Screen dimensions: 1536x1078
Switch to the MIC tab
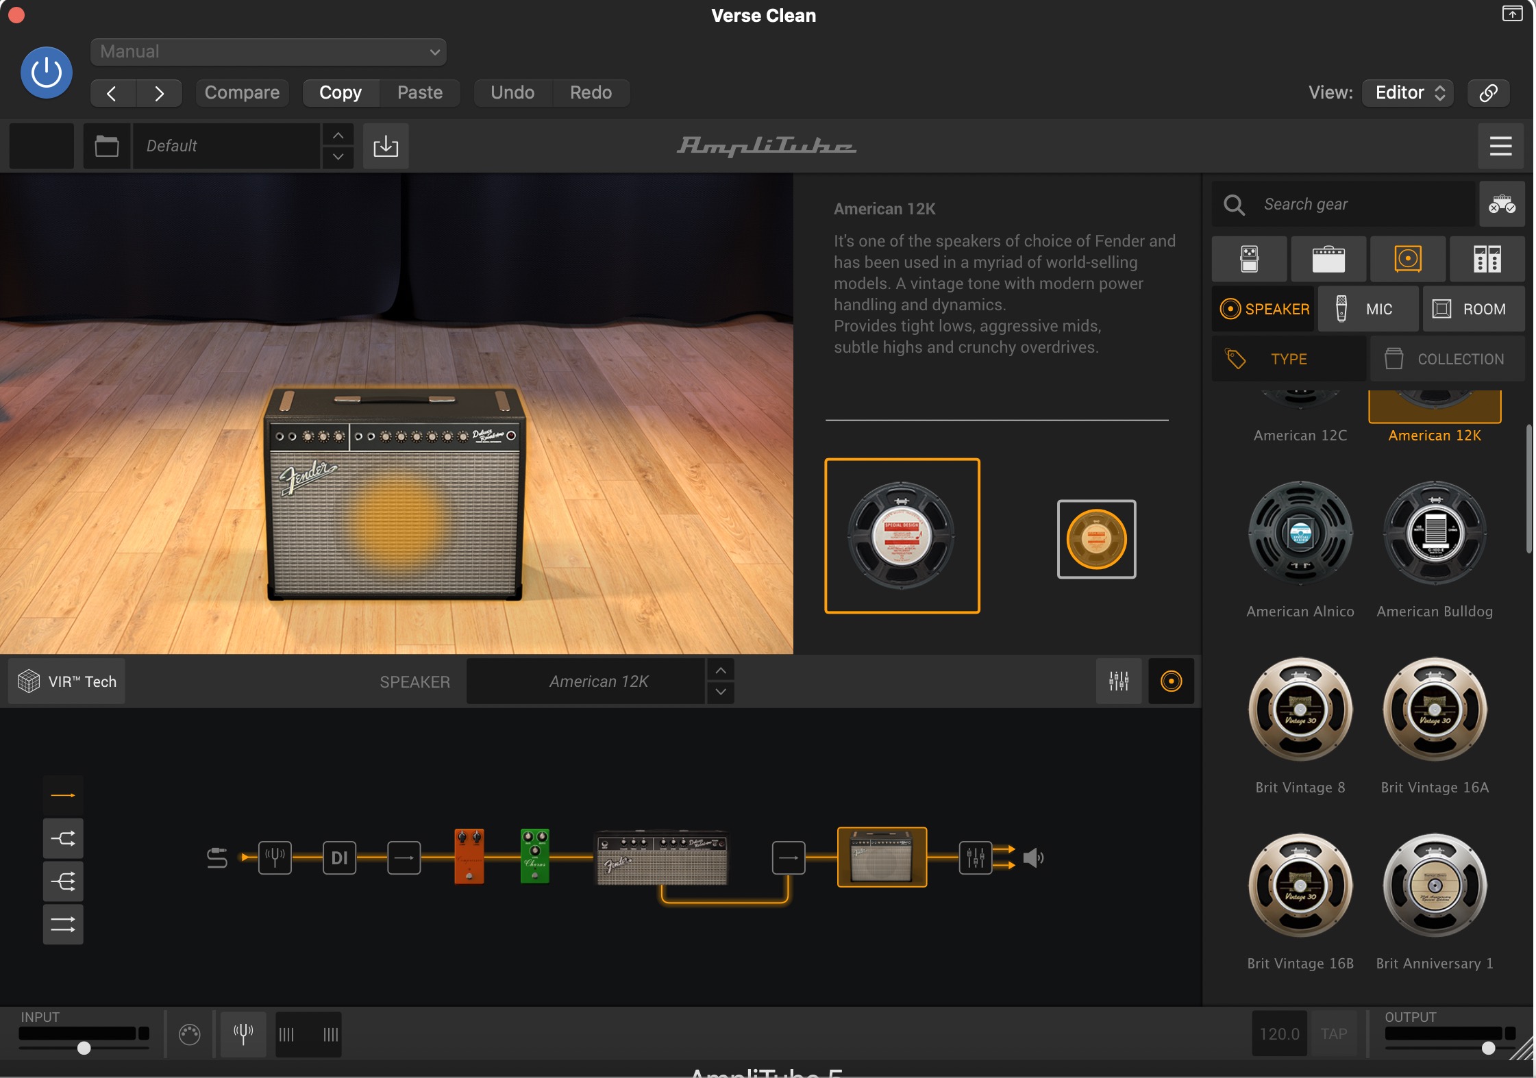[x=1368, y=309]
